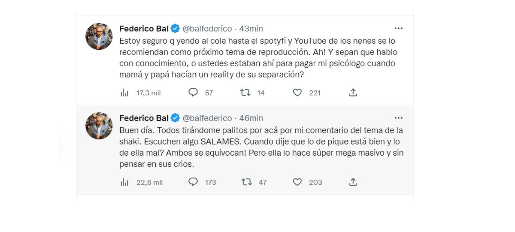The image size is (515, 232).
Task: Reply to the 46min tweet
Action: pyautogui.click(x=194, y=182)
